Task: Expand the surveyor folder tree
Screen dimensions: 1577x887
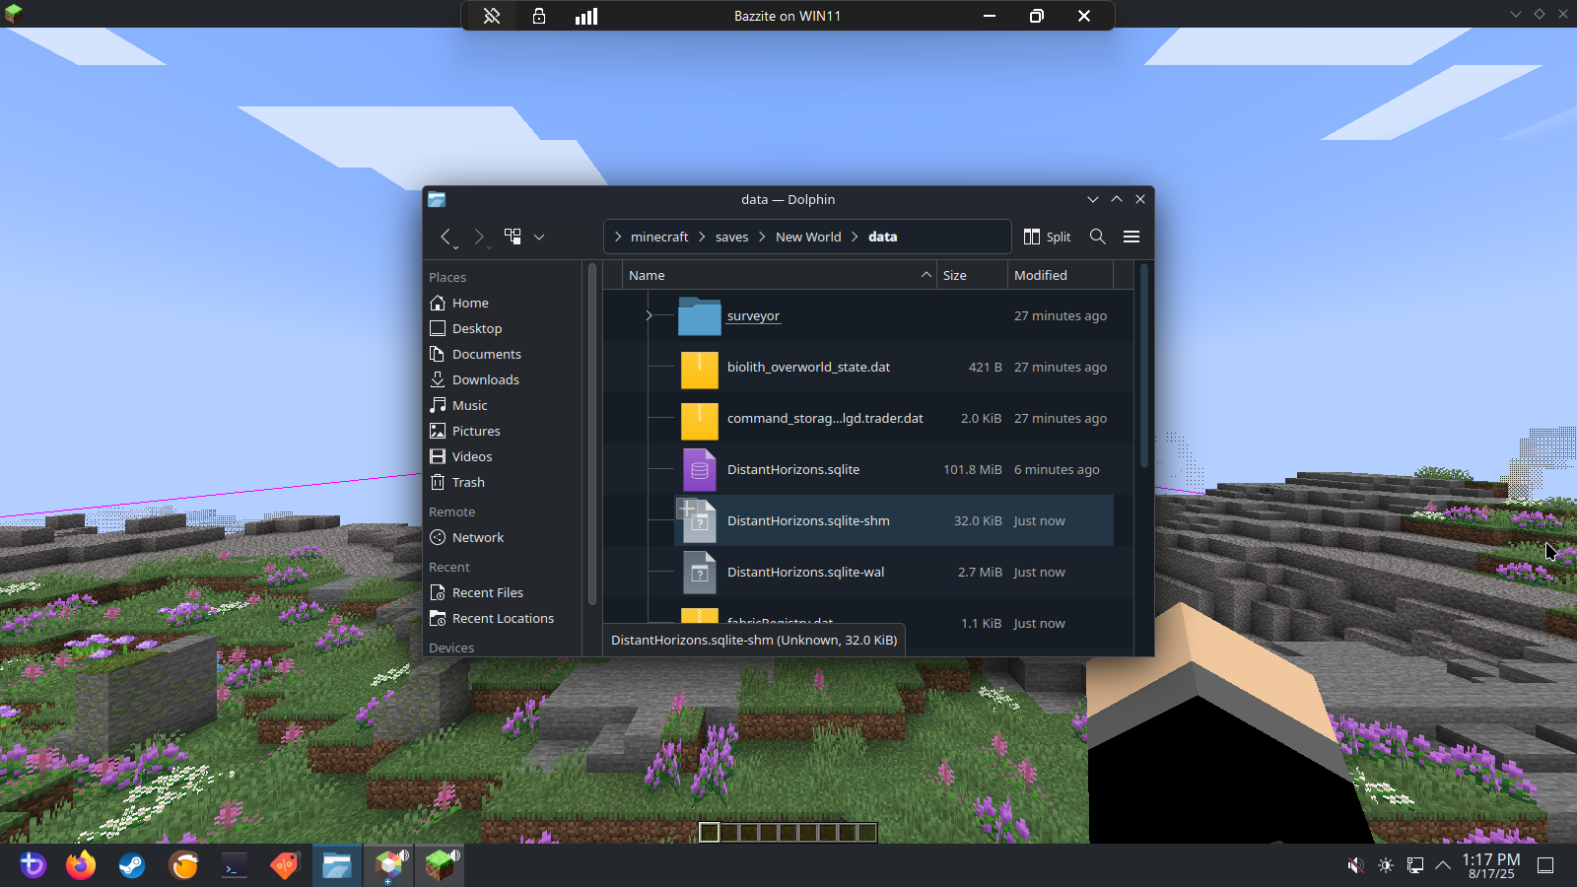Action: (649, 315)
